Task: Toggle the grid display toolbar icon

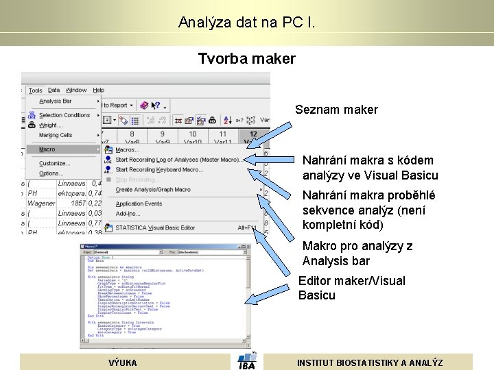Action: coord(135,120)
